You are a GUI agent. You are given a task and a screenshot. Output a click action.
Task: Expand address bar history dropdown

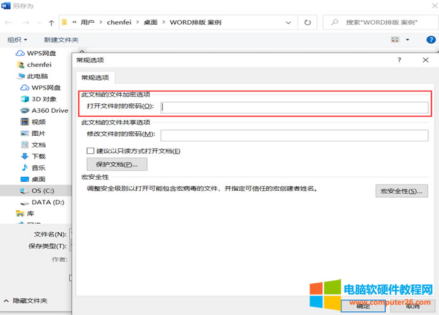(x=290, y=22)
